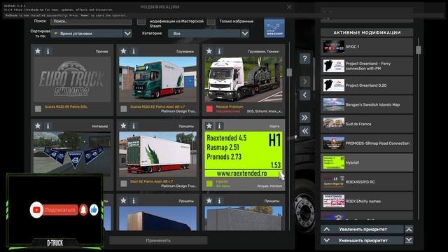Open the sort by install time dropdown
Screen dimensions: 448x252
(x=92, y=34)
